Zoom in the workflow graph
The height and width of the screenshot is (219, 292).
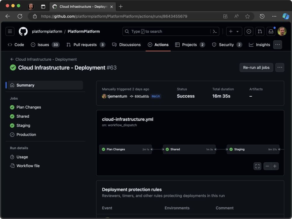point(275,166)
